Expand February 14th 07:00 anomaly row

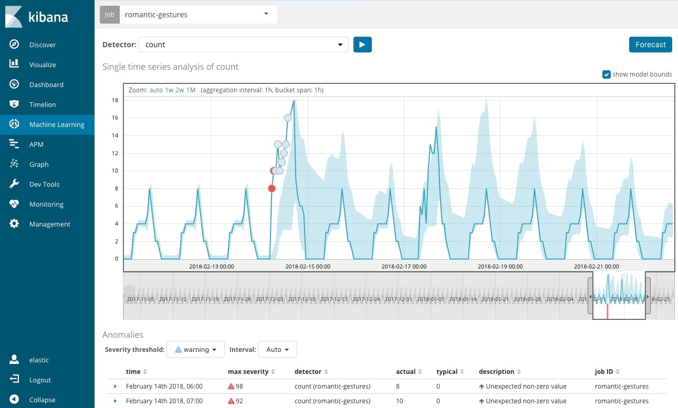[116, 401]
